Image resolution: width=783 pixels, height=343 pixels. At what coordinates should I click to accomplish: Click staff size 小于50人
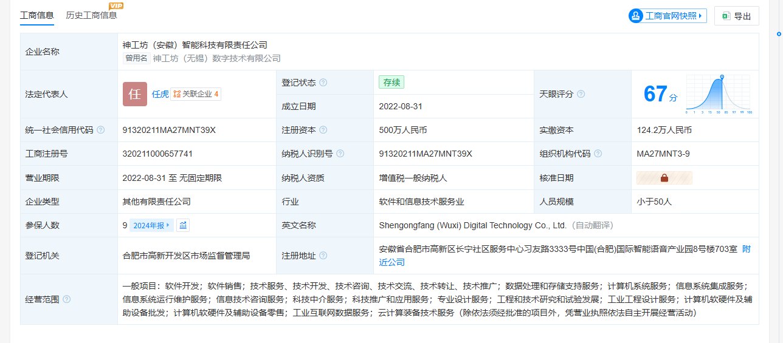pos(654,202)
